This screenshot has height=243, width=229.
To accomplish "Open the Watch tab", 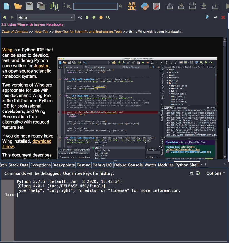I will point(150,165).
